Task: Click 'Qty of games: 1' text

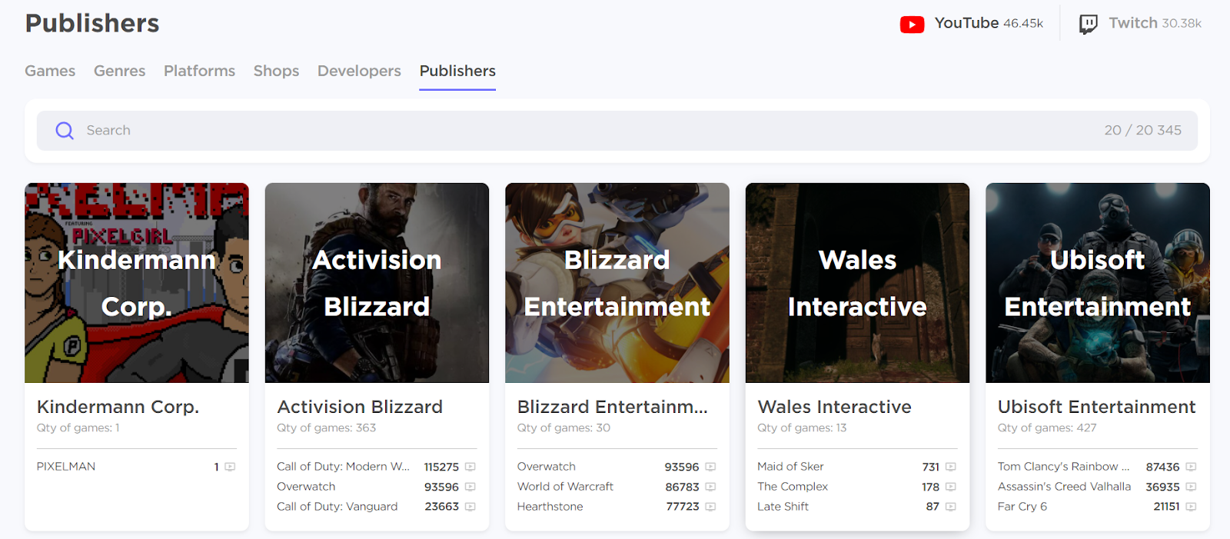Action: point(78,428)
